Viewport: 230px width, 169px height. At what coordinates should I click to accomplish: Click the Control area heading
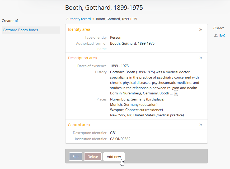click(x=79, y=125)
